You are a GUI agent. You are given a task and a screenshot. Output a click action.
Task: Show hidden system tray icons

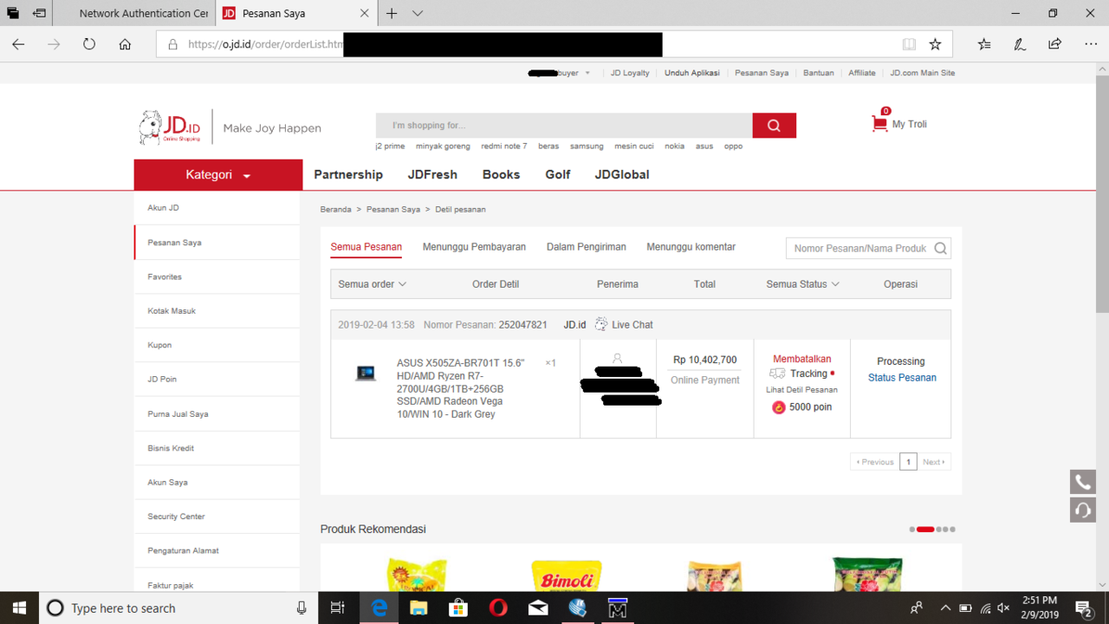tap(945, 608)
